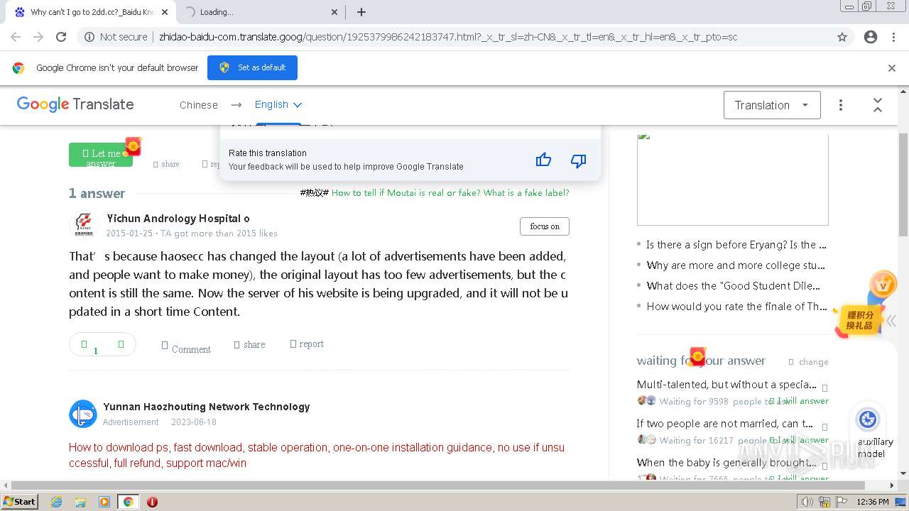909x511 pixels.
Task: Click Yunnan Haozhouting Network Technology name
Action: pyautogui.click(x=207, y=407)
